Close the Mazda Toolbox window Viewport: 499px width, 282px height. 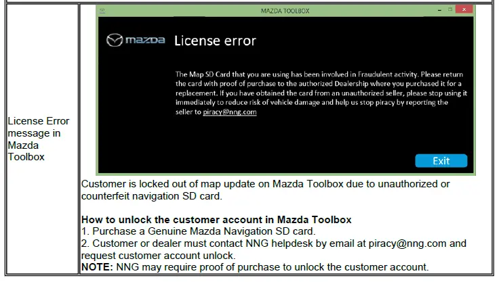coord(464,11)
